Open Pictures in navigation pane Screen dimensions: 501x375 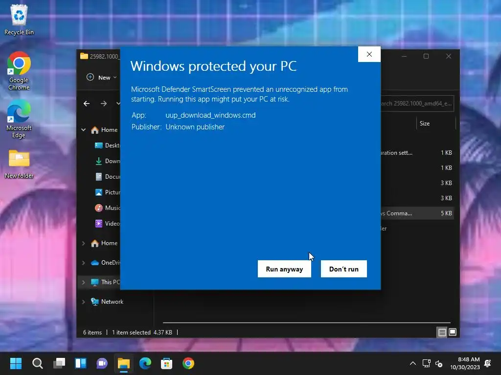pos(107,192)
